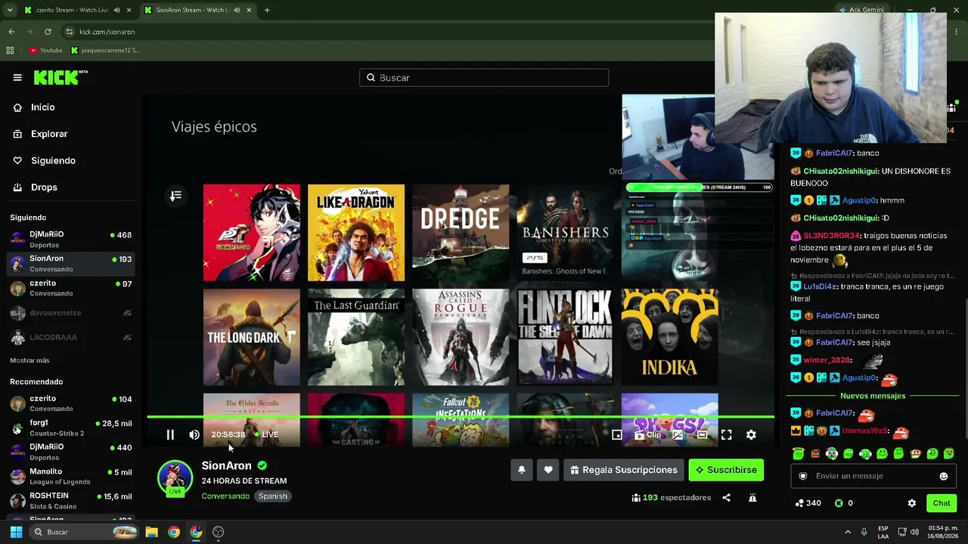Seek on the green stream progress bar
This screenshot has width=968, height=544.
[x=461, y=416]
